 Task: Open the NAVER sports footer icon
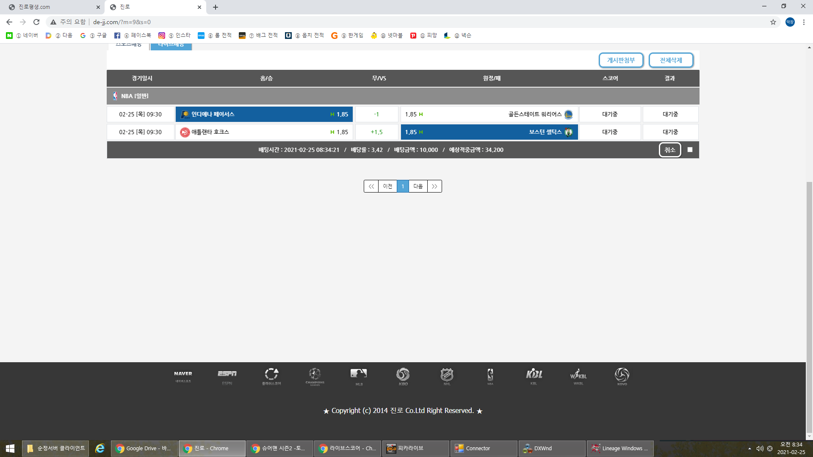coord(183,376)
